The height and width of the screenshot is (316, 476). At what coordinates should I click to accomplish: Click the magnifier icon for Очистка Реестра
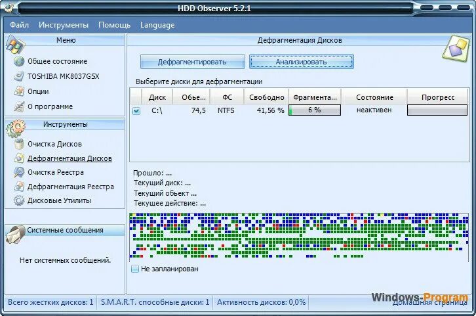(19, 172)
